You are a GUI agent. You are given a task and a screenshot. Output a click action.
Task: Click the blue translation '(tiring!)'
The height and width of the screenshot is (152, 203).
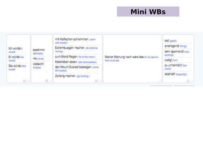(183, 46)
